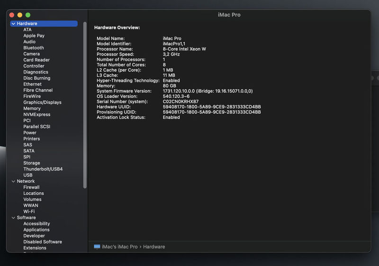Viewport: 379px width, 266px height.
Task: Open the Apple Pay hardware entry
Action: pos(34,35)
